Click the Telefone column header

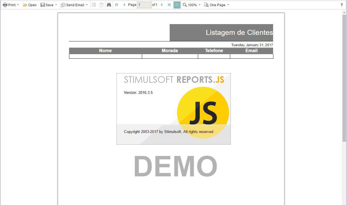pos(214,51)
